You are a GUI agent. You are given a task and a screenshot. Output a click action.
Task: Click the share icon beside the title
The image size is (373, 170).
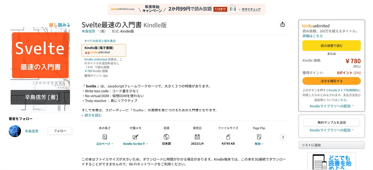click(x=283, y=24)
